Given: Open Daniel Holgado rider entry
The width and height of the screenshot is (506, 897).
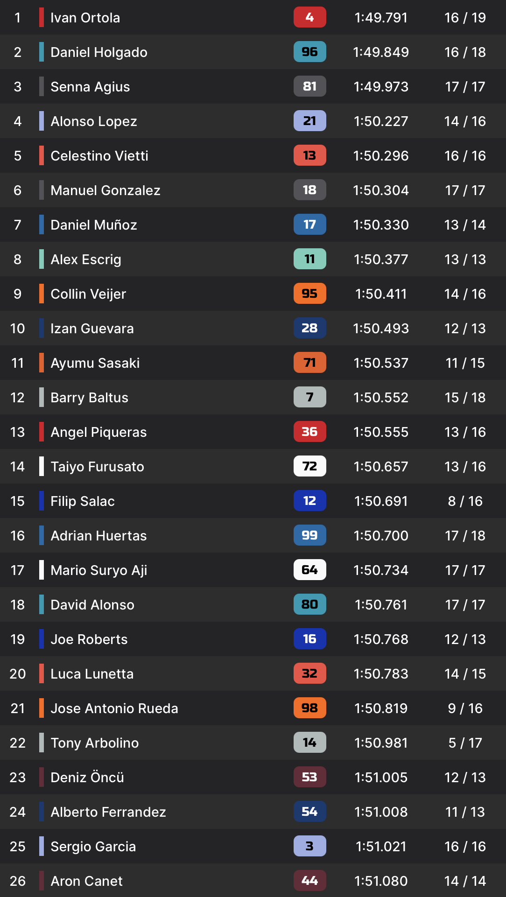Looking at the screenshot, I should 253,52.
